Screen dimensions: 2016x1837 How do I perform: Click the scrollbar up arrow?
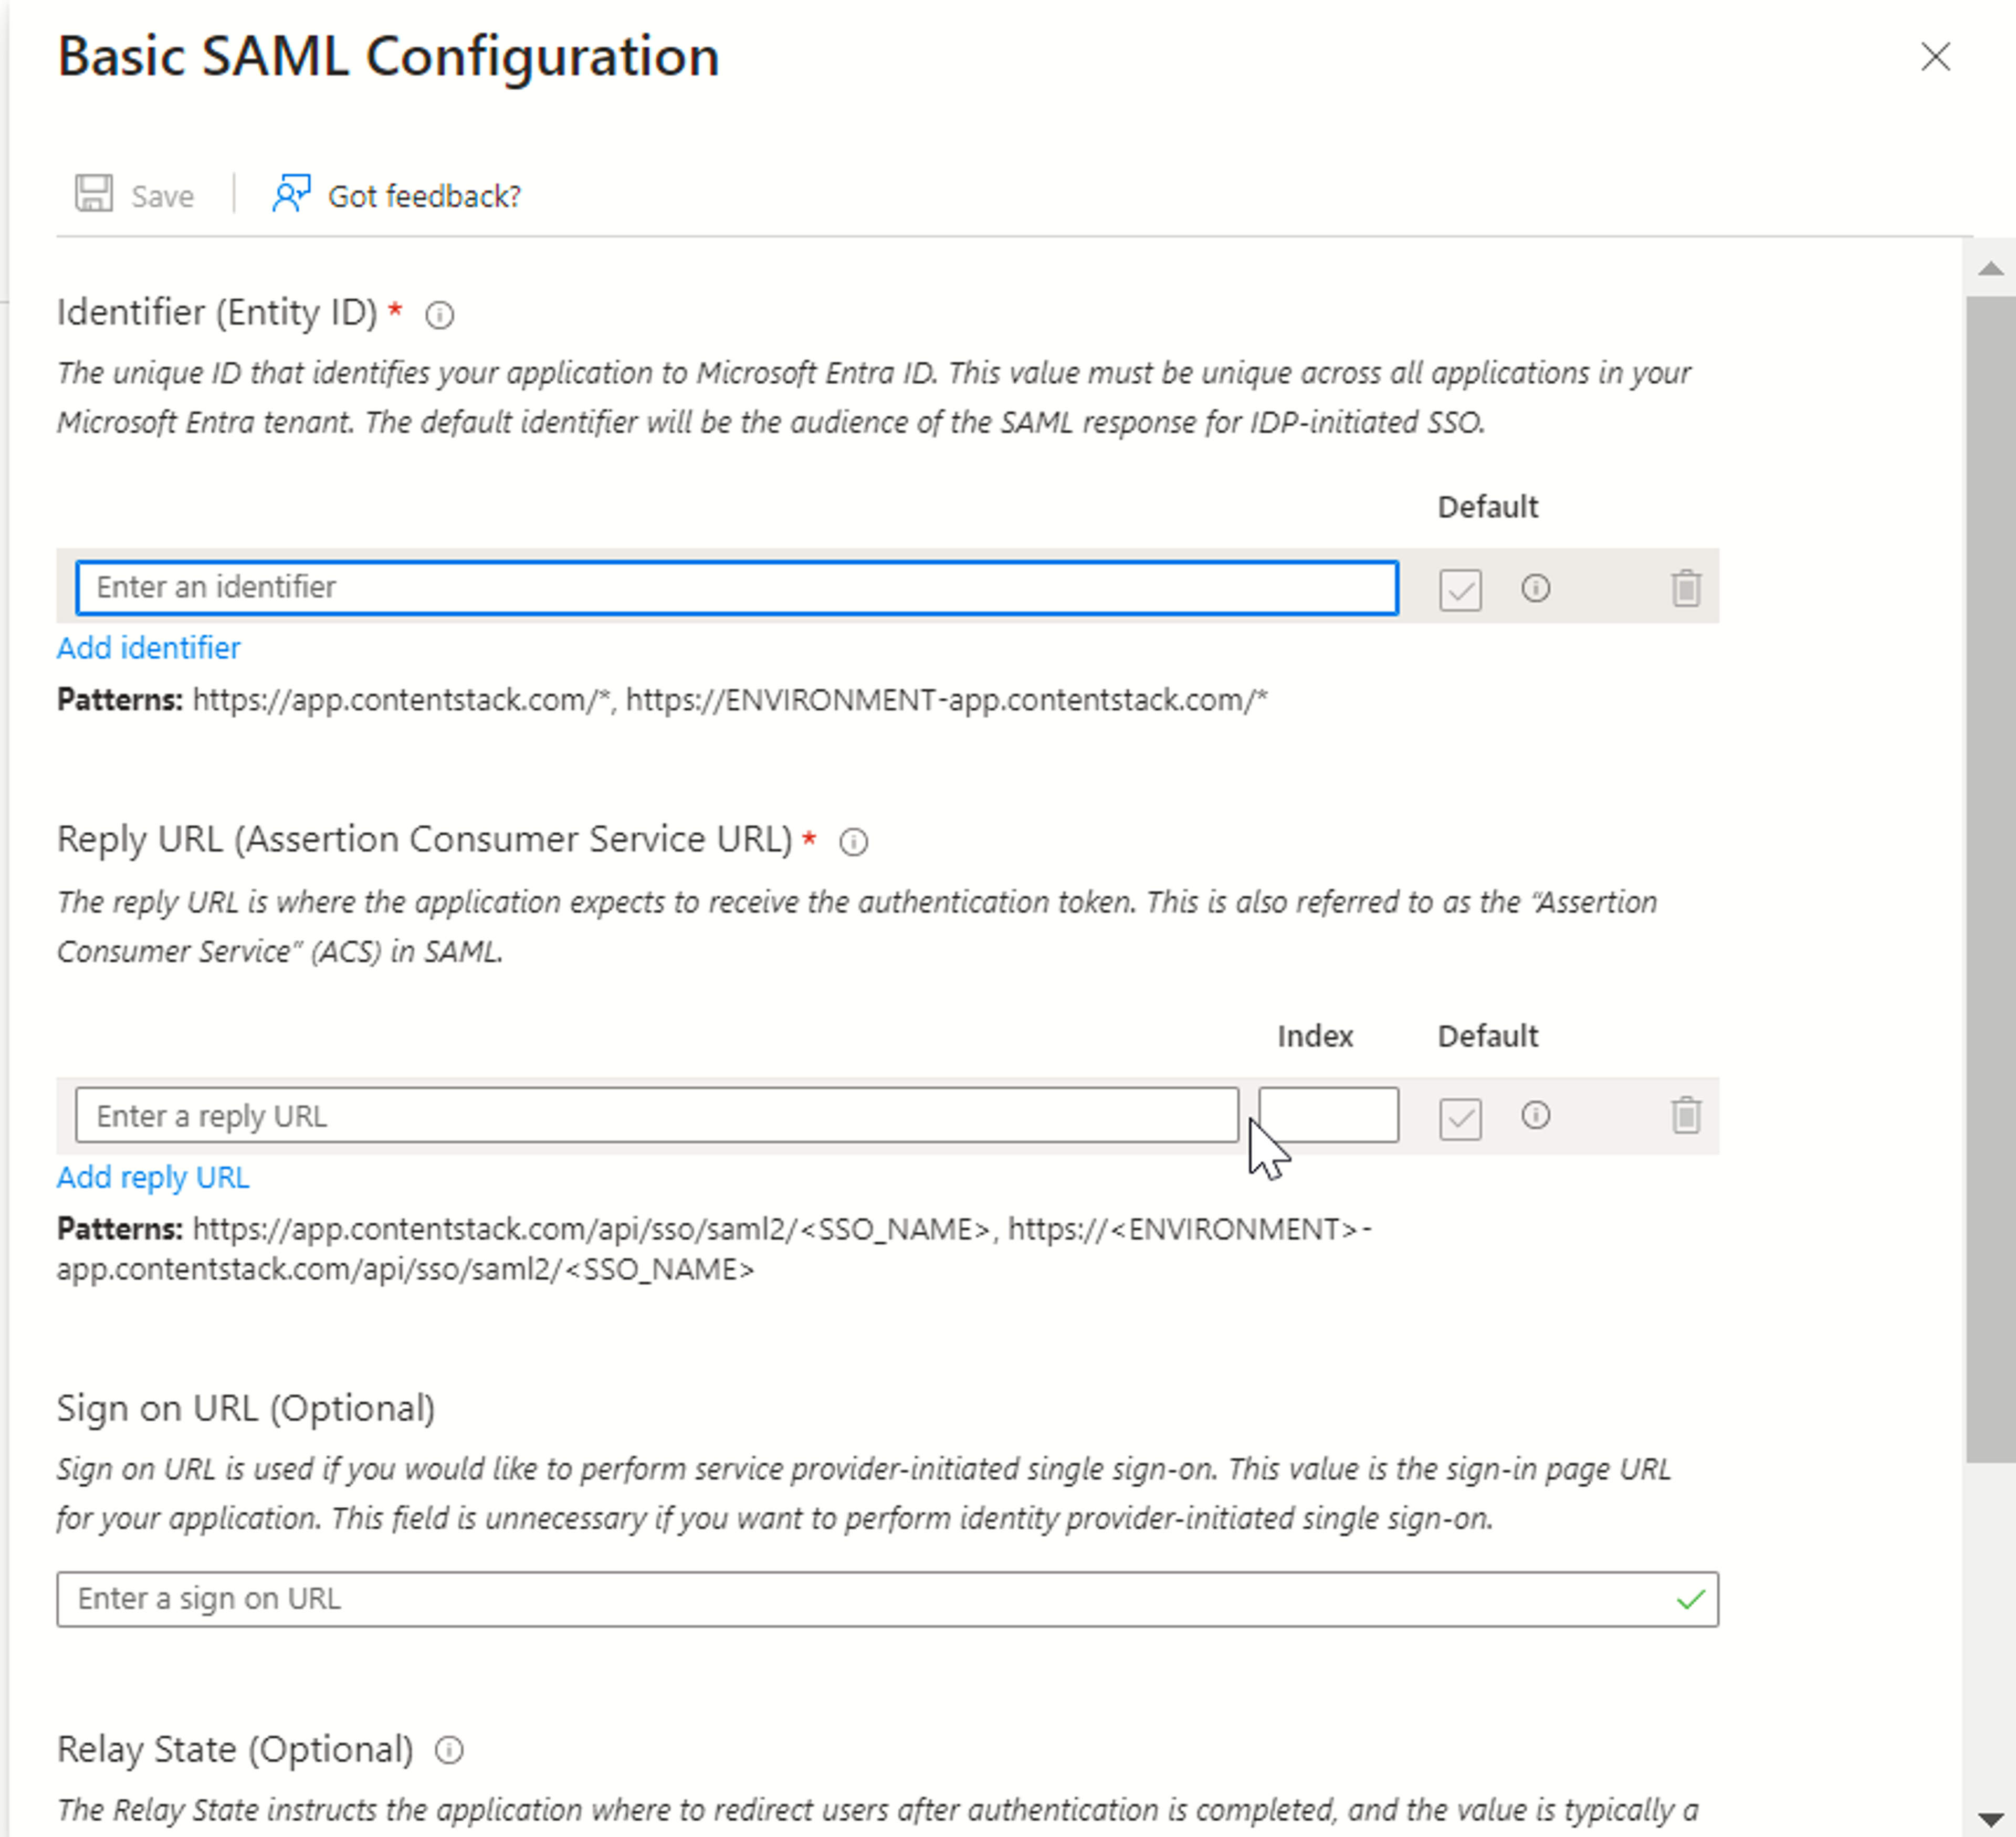pyautogui.click(x=1990, y=268)
